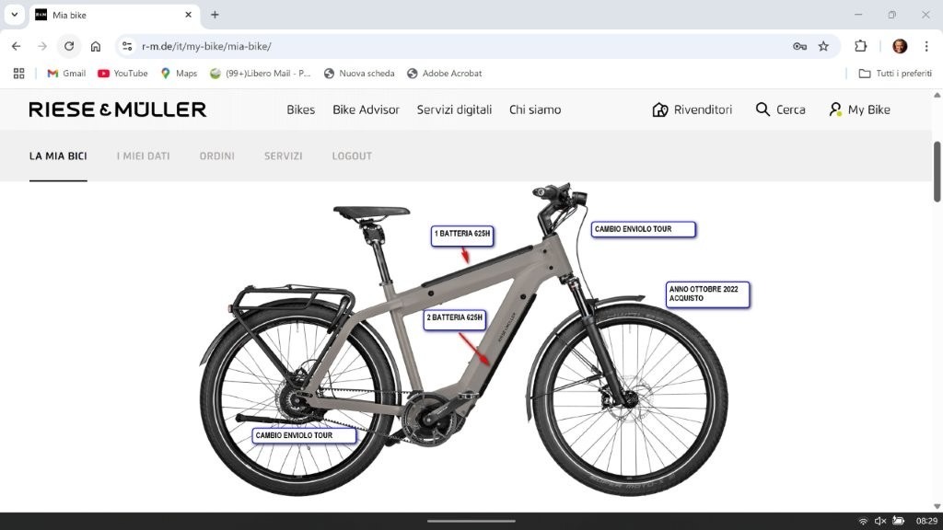Open the battery status icon

899,521
